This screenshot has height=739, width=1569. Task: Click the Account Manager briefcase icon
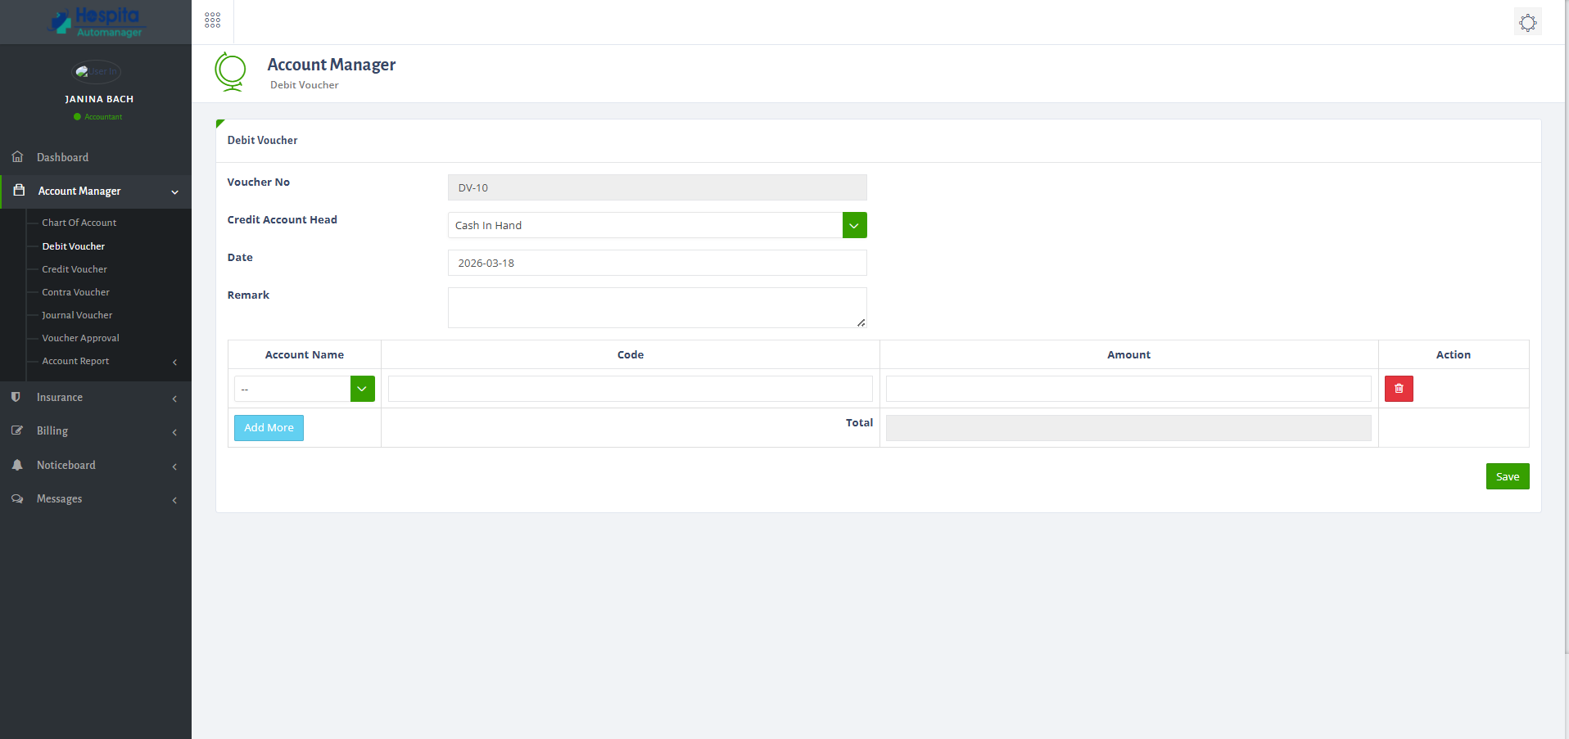17,190
